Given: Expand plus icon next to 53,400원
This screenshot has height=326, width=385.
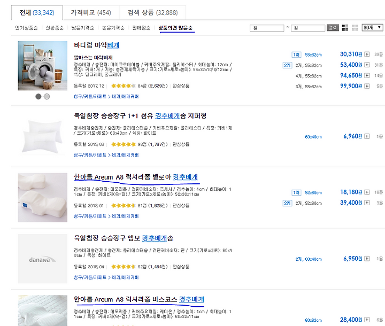Looking at the screenshot, I should [x=367, y=65].
